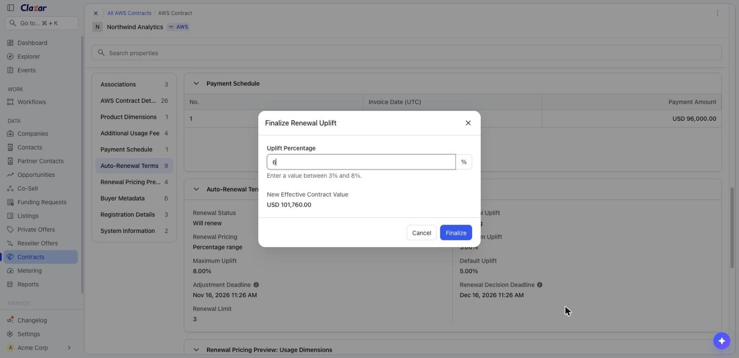Open the three-dot more options menu
This screenshot has height=358, width=739.
click(x=717, y=13)
